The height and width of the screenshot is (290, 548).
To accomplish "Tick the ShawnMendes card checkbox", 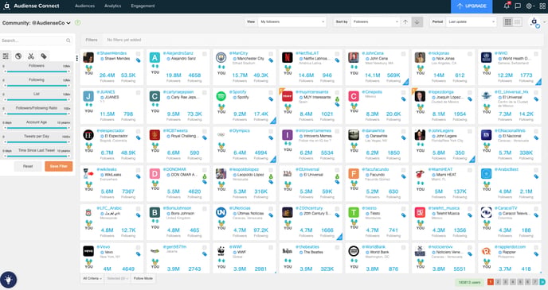I will point(139,54).
